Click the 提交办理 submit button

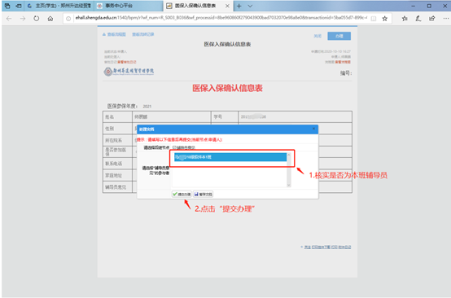pos(182,194)
